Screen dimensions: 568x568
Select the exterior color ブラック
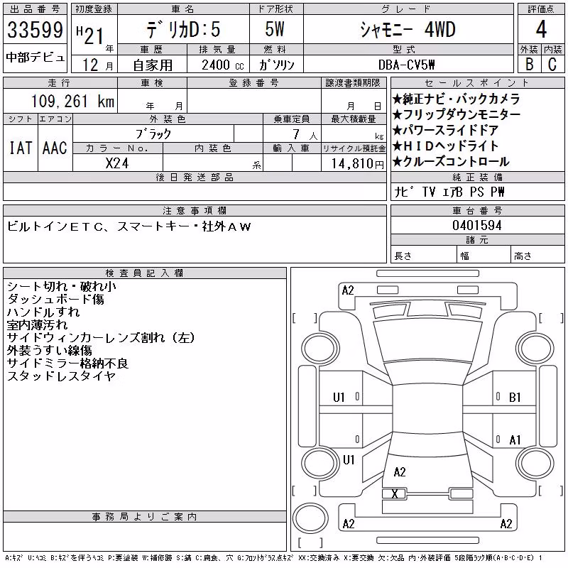click(153, 134)
